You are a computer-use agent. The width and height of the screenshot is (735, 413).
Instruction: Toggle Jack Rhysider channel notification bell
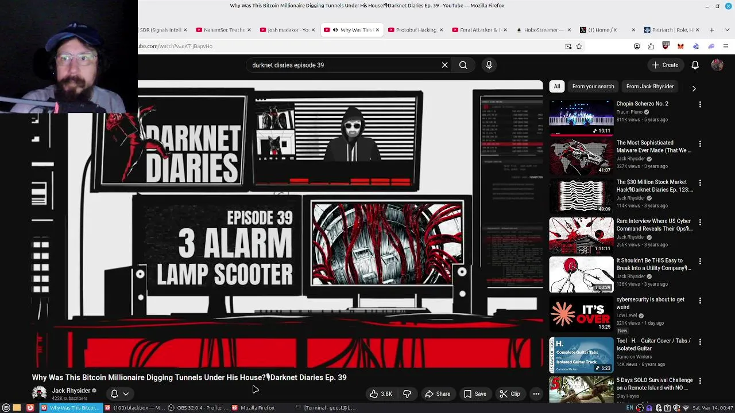click(114, 393)
